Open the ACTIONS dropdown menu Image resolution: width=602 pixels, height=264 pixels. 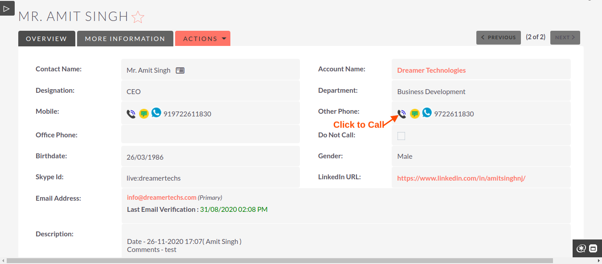click(x=203, y=38)
